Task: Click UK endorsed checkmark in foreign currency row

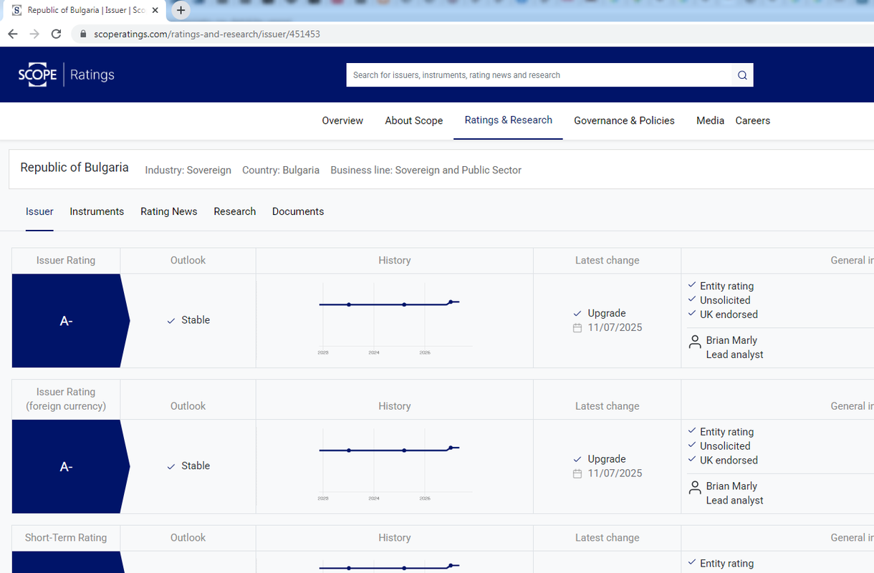Action: (692, 459)
